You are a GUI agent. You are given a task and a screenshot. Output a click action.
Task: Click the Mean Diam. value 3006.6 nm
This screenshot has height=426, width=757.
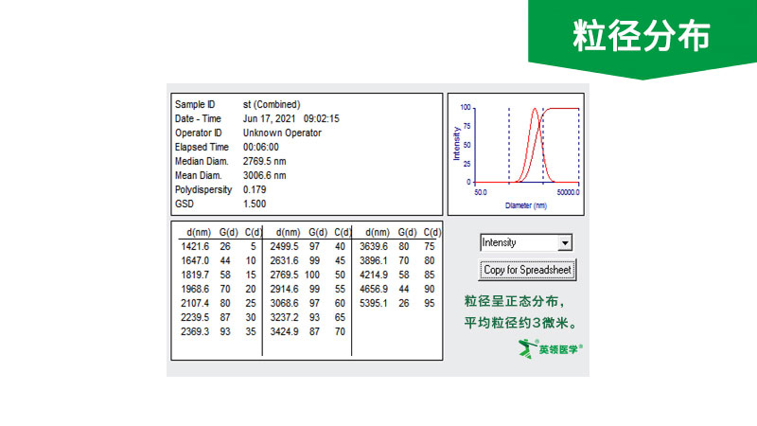coord(264,175)
